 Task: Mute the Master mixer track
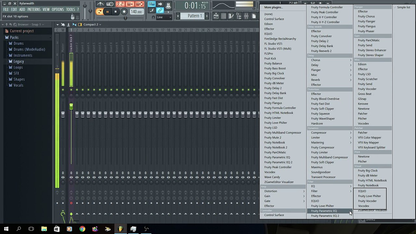click(63, 90)
